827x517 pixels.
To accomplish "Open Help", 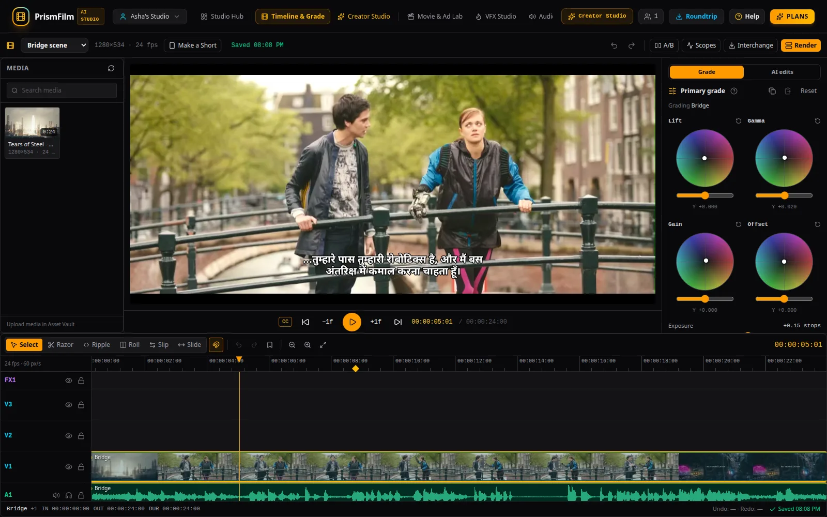I will click(x=747, y=17).
